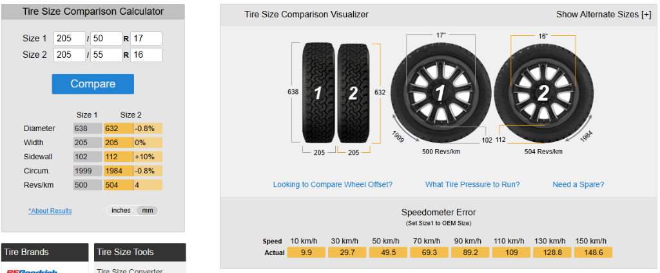660x273 pixels.
Task: Open the Need a Spare link
Action: (x=578, y=184)
